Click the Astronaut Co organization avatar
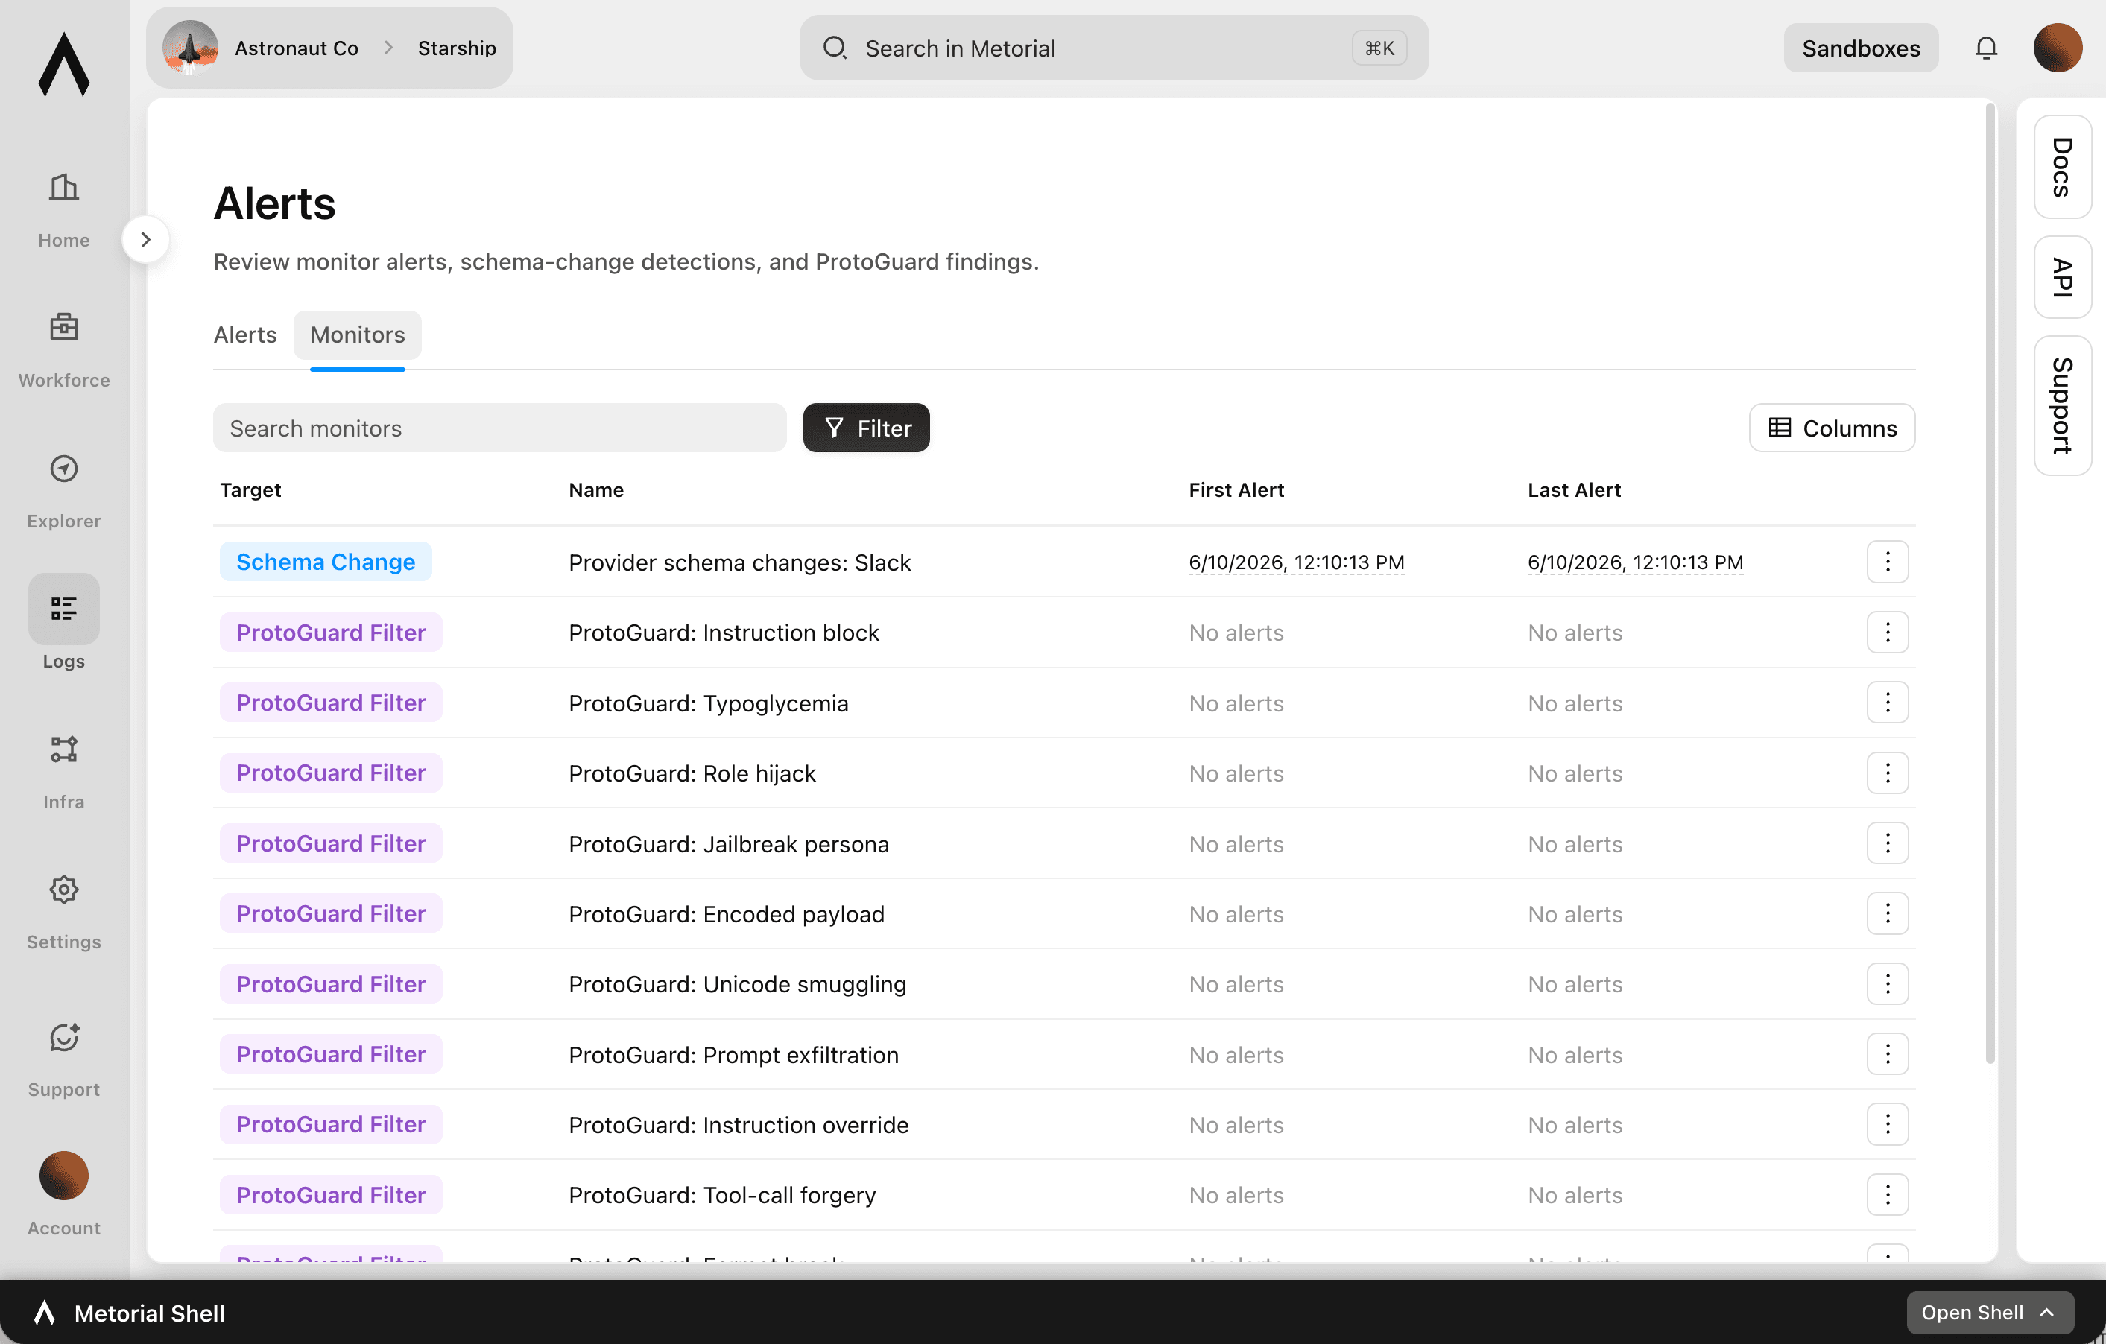Screen dimensions: 2106x1344 click(190, 48)
